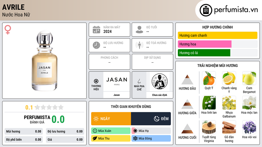Click the Mùi hương 0.00 score row
The image size is (262, 147).
24,131
